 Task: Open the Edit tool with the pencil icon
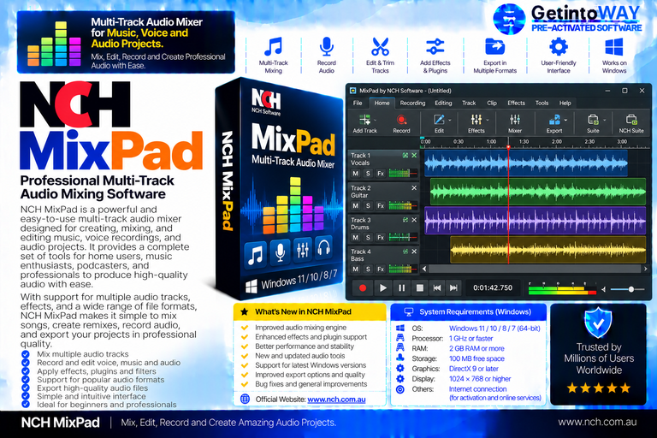tap(439, 120)
